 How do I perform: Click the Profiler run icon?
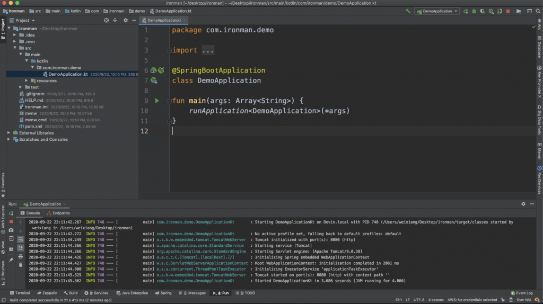(x=491, y=11)
